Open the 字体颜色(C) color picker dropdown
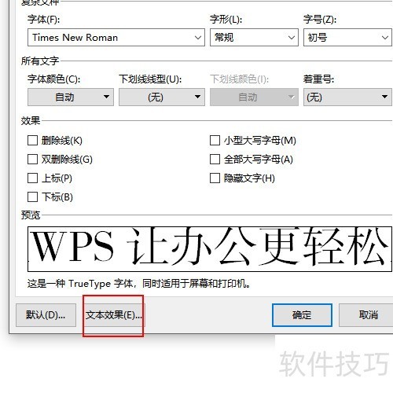 point(71,97)
